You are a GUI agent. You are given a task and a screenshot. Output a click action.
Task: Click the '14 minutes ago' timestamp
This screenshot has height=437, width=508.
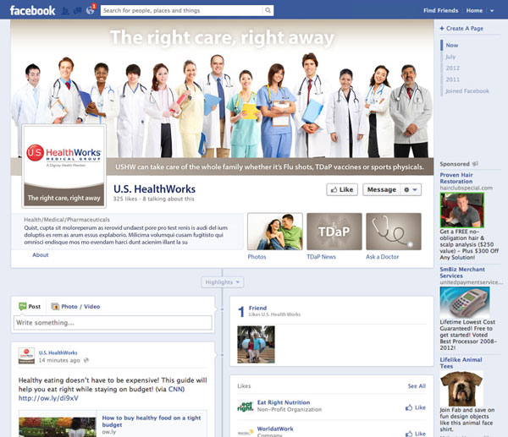(x=59, y=360)
